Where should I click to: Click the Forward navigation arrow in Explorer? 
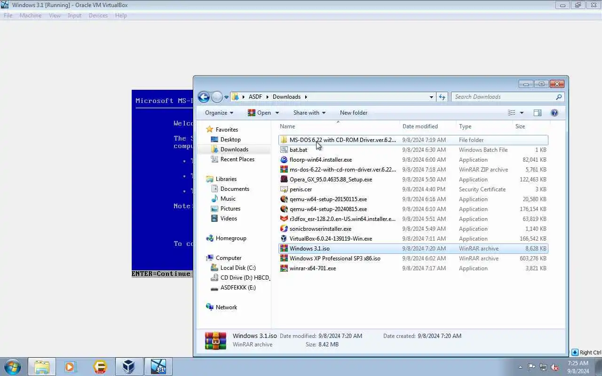[217, 97]
